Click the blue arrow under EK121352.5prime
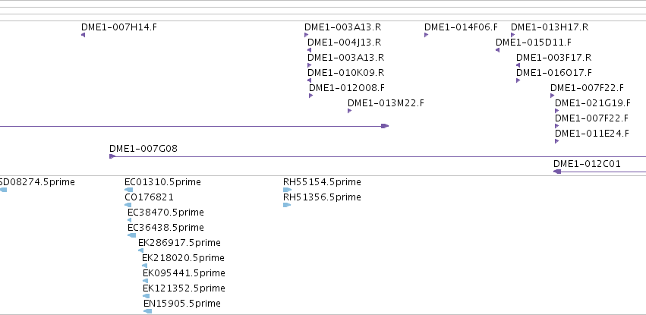 pyautogui.click(x=147, y=296)
